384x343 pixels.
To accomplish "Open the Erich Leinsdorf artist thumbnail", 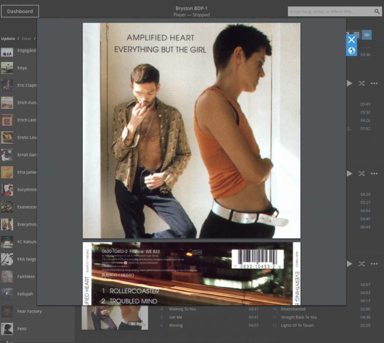I will click(x=7, y=120).
